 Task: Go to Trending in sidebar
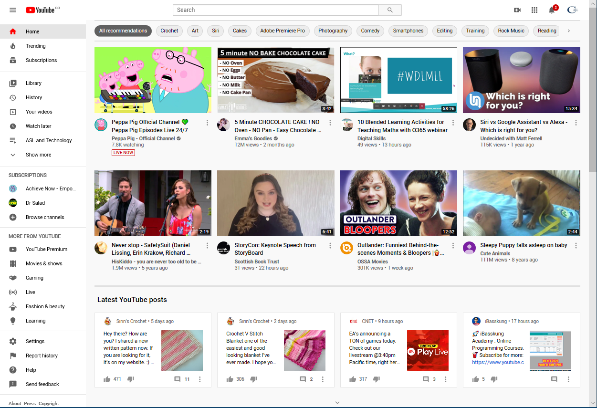tap(43, 46)
